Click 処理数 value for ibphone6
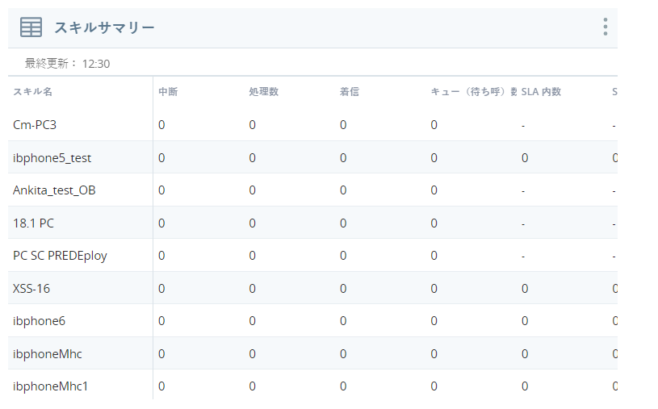This screenshot has height=409, width=658. click(252, 321)
